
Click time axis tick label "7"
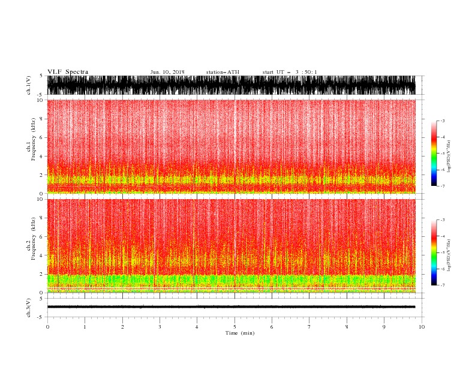click(x=309, y=327)
